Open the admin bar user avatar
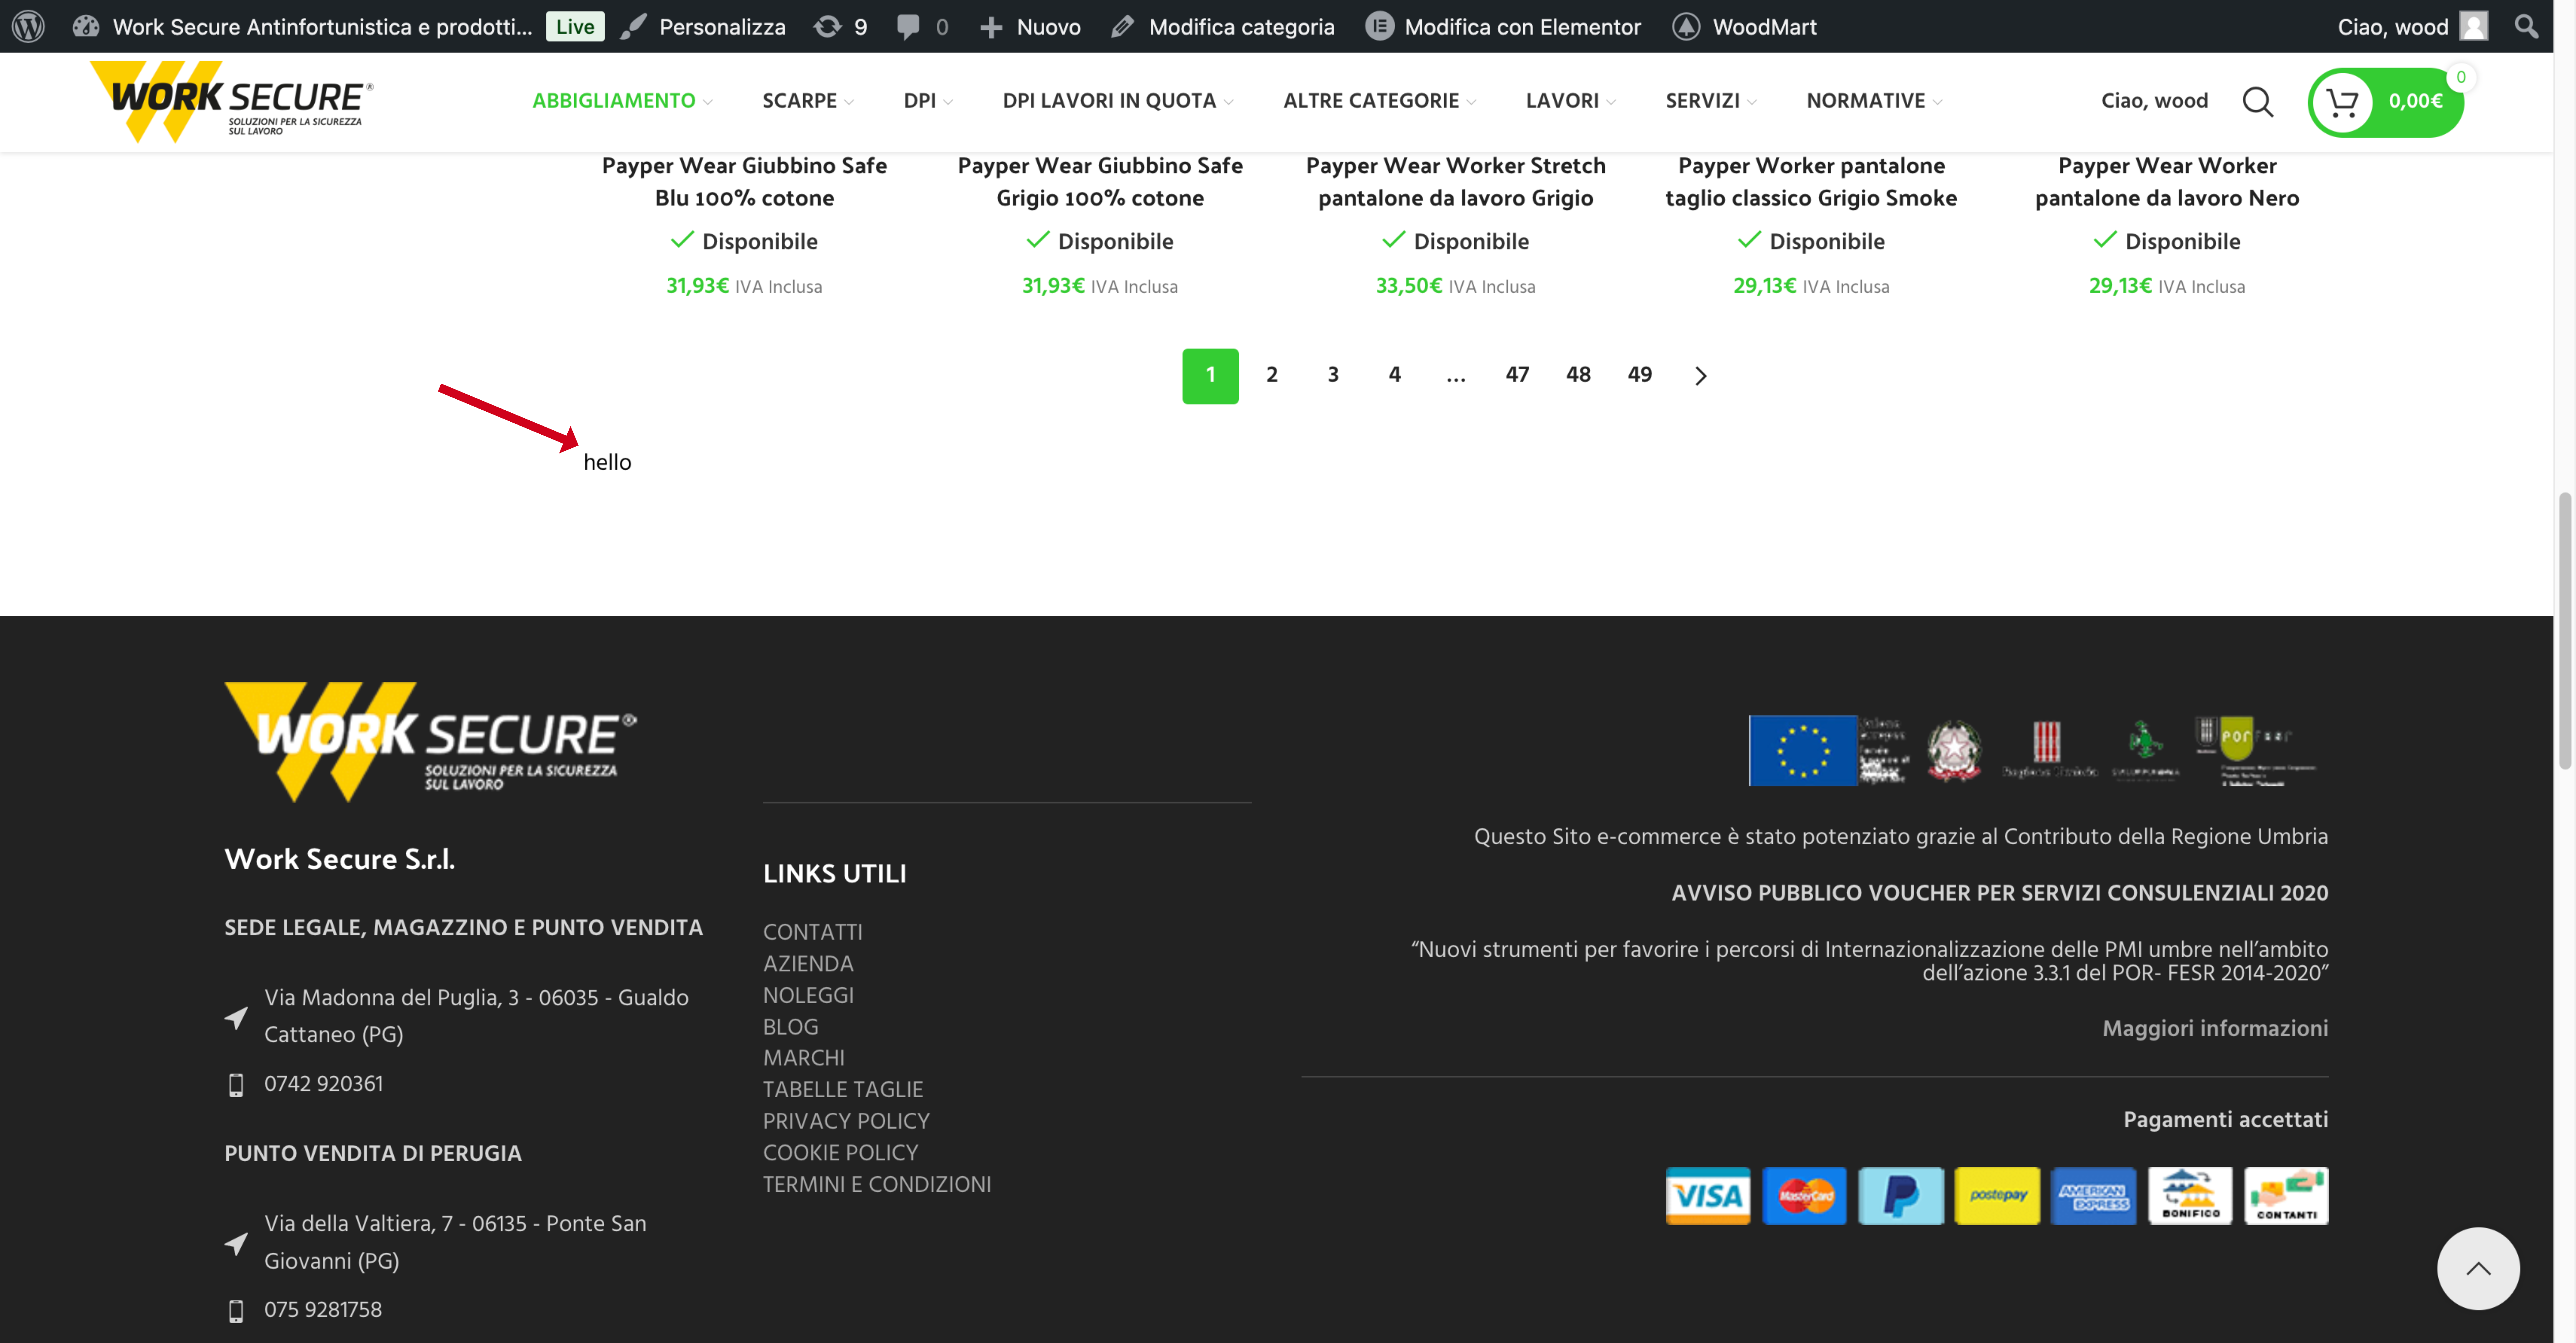Image resolution: width=2576 pixels, height=1343 pixels. tap(2474, 26)
